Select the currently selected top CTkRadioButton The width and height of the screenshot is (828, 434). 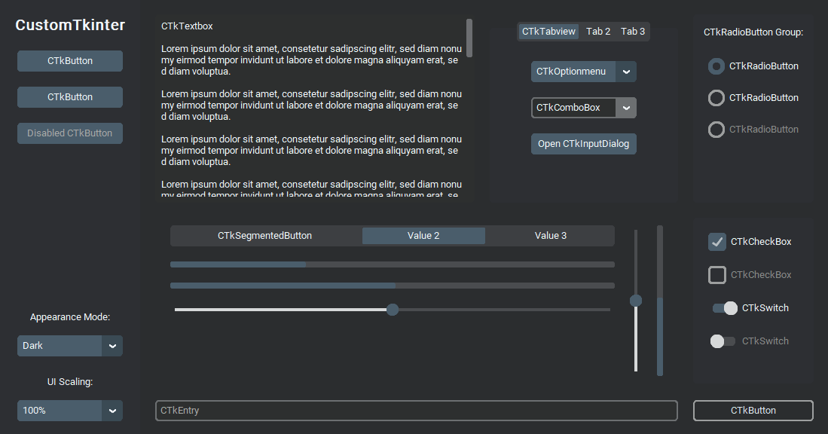(716, 66)
